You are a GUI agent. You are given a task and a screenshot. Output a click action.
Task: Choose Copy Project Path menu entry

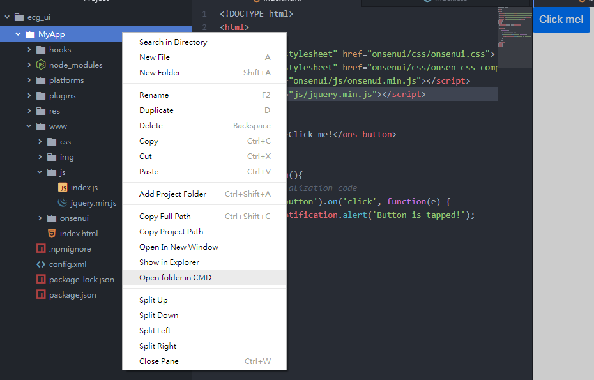coord(204,231)
